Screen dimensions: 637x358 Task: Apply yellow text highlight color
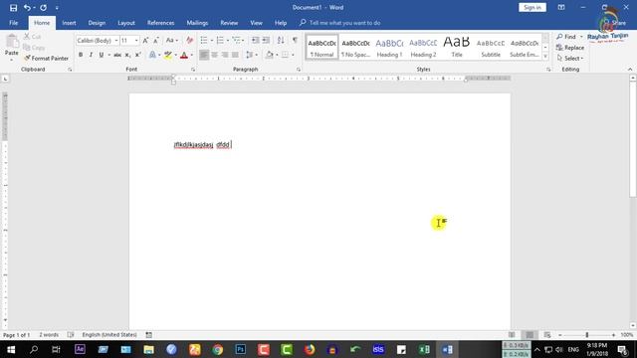click(168, 55)
